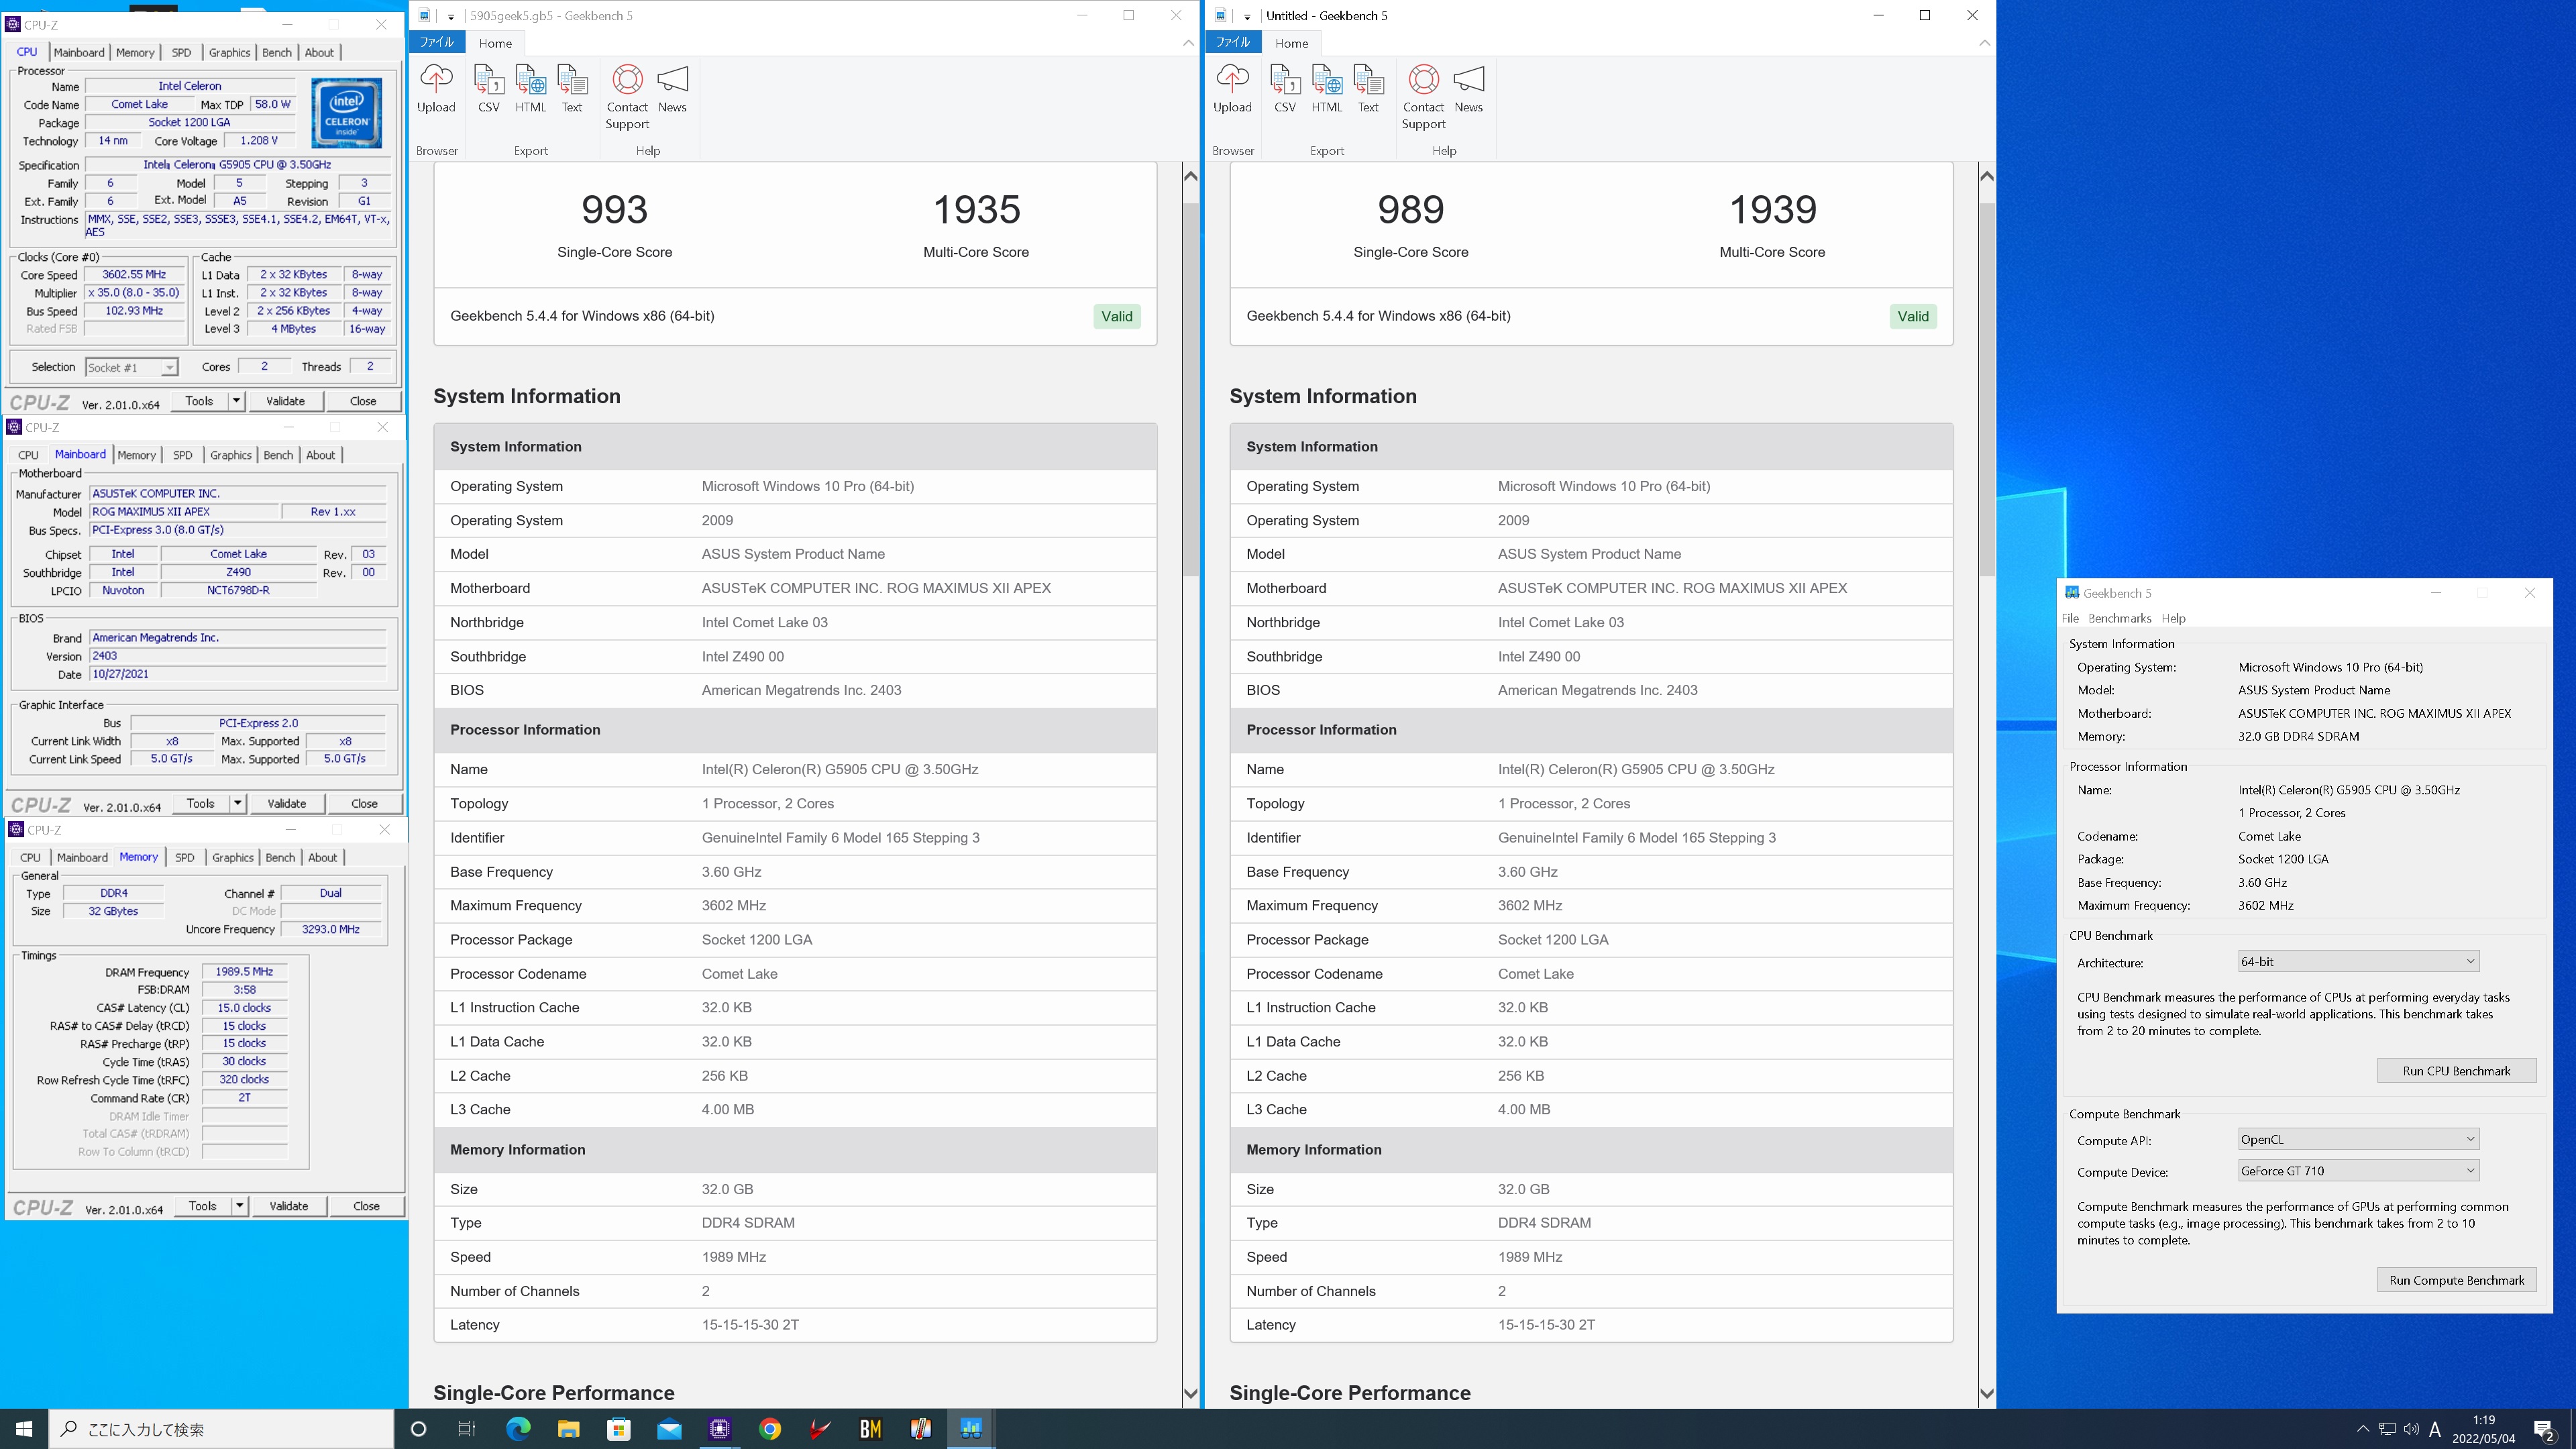Open quick access toolbar dropdown in Untitled window
The height and width of the screenshot is (1449, 2576).
click(1246, 16)
